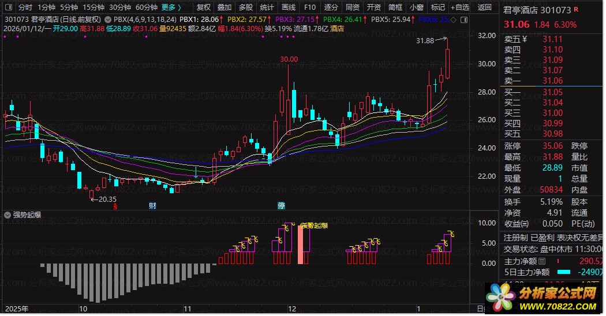Image resolution: width=606 pixels, height=316 pixels.
Task: Click 20.35 low price label on chart
Action: coord(107,200)
